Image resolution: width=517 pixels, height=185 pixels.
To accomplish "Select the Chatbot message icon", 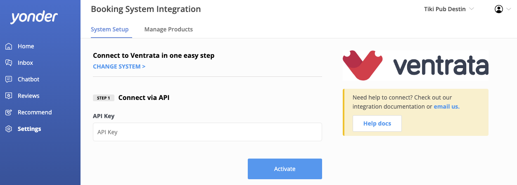I will pyautogui.click(x=9, y=79).
